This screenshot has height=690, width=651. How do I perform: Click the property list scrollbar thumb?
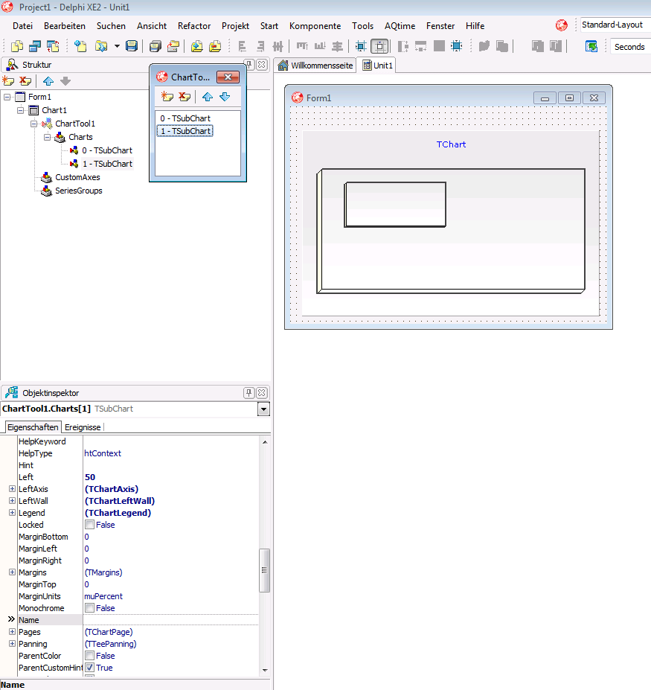pos(264,570)
